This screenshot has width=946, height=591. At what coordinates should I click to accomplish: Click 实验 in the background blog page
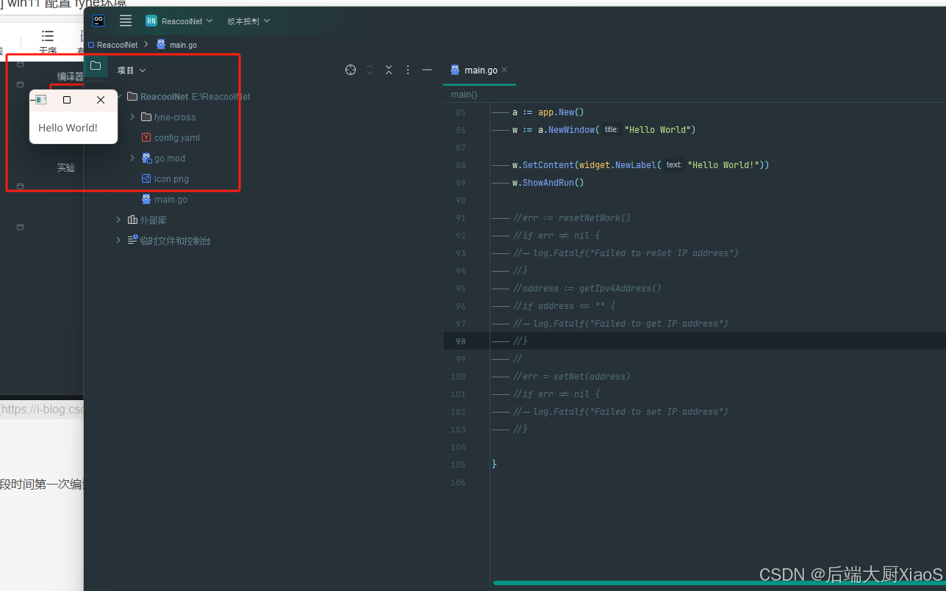(x=66, y=168)
